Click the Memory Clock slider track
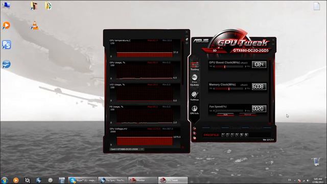327x184 pixels. tap(229, 88)
